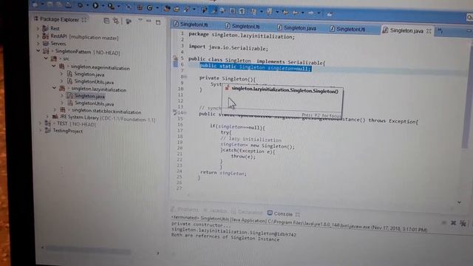Collapse singleton.eagerinitialization package

[54, 66]
